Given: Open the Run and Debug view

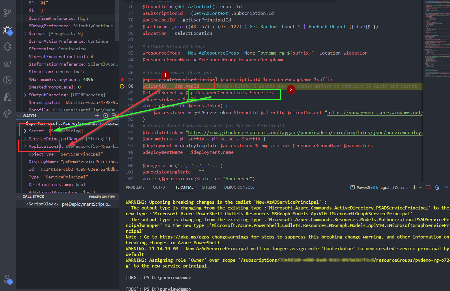Looking at the screenshot, I should [x=7, y=30].
